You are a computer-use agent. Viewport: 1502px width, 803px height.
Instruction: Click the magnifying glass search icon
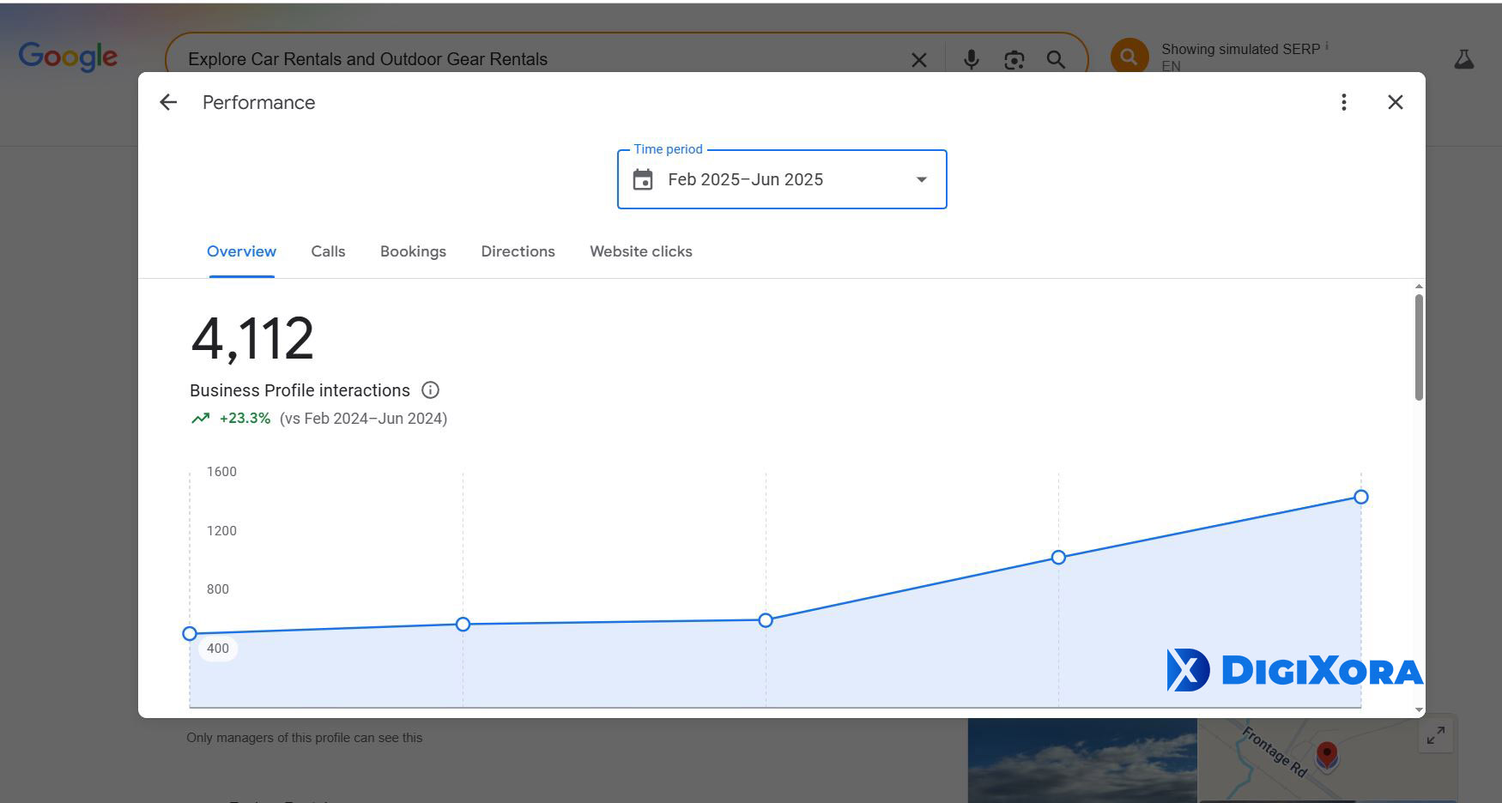(x=1056, y=59)
